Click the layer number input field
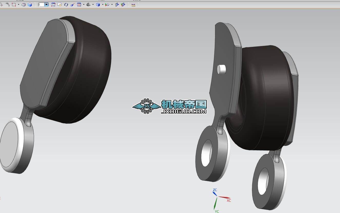The height and width of the screenshot is (213, 340). (x=41, y=5)
